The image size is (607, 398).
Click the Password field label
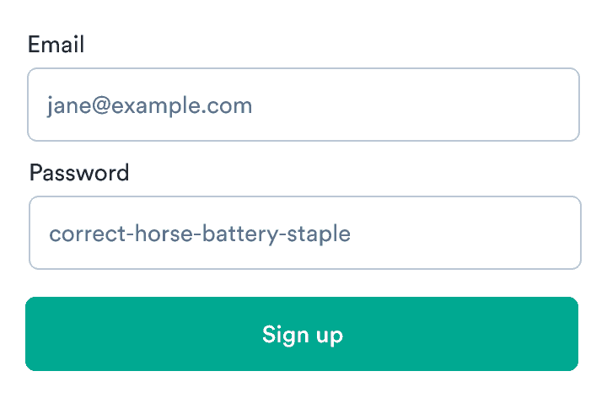pyautogui.click(x=79, y=173)
